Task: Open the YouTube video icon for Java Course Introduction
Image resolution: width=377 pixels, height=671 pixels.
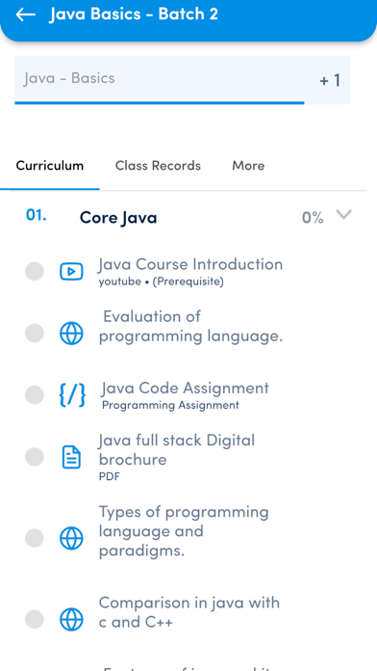Action: tap(71, 271)
